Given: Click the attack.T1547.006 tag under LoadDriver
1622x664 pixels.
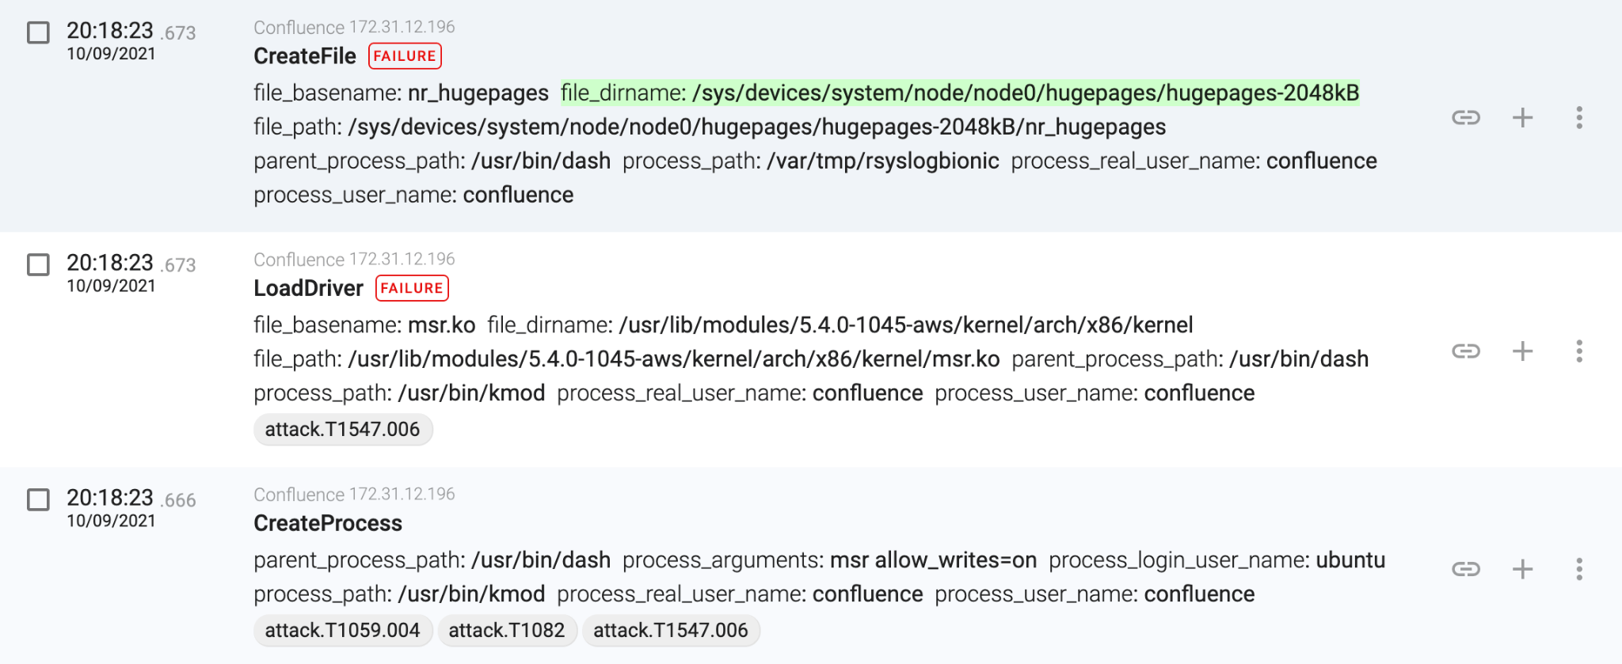Looking at the screenshot, I should click(x=343, y=429).
